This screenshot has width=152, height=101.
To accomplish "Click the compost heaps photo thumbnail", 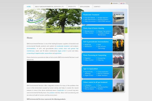I will click(118, 59).
